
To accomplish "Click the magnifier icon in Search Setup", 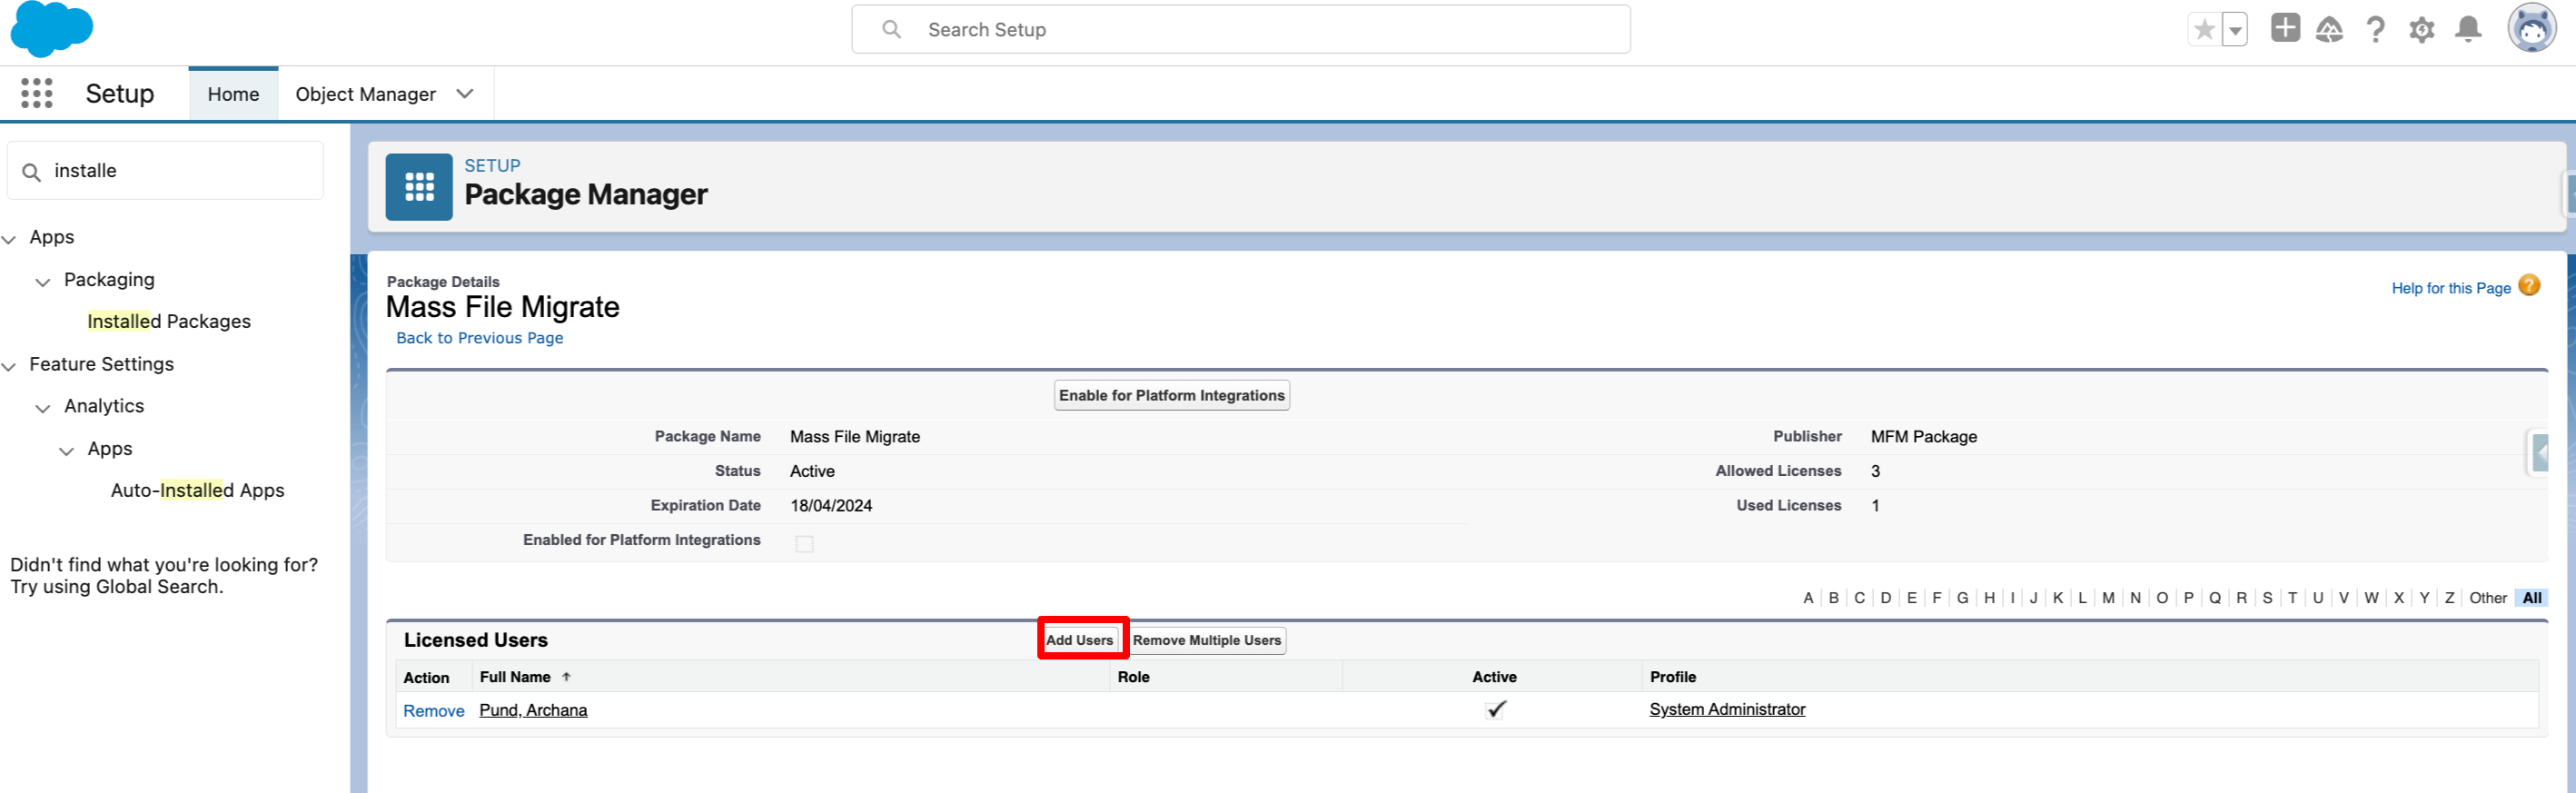I will 891,29.
